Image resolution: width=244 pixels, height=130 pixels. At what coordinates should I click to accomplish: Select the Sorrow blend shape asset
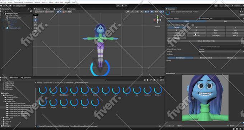point(85,103)
